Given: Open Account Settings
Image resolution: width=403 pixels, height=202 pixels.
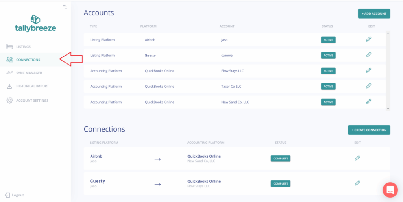Looking at the screenshot, I should pyautogui.click(x=32, y=100).
